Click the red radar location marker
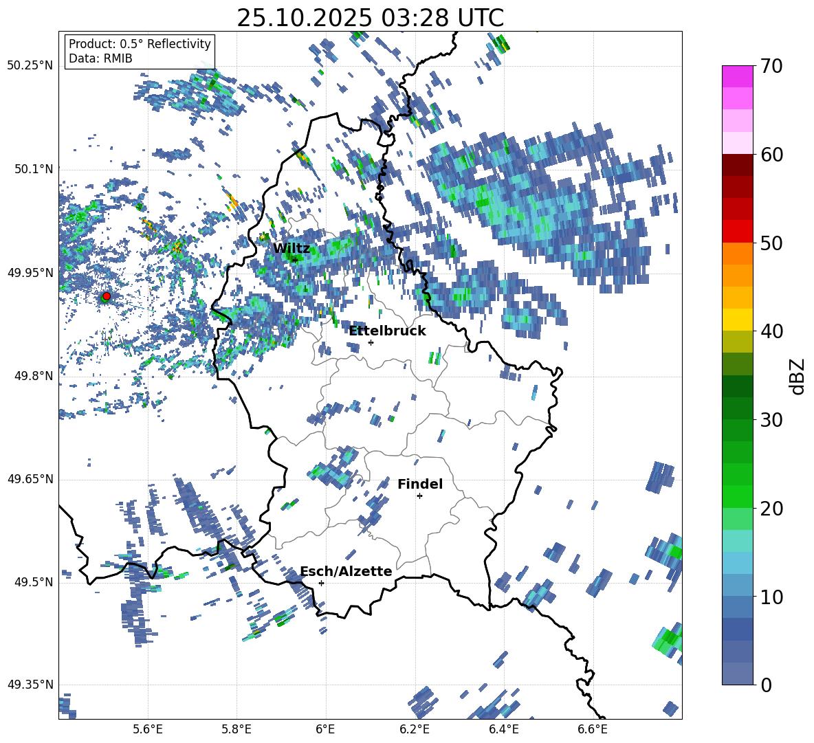Screen dimensions: 814x743 coord(107,296)
